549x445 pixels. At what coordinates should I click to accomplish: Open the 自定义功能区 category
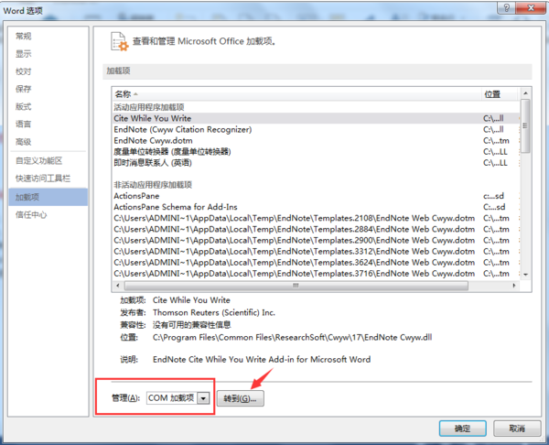coord(38,161)
